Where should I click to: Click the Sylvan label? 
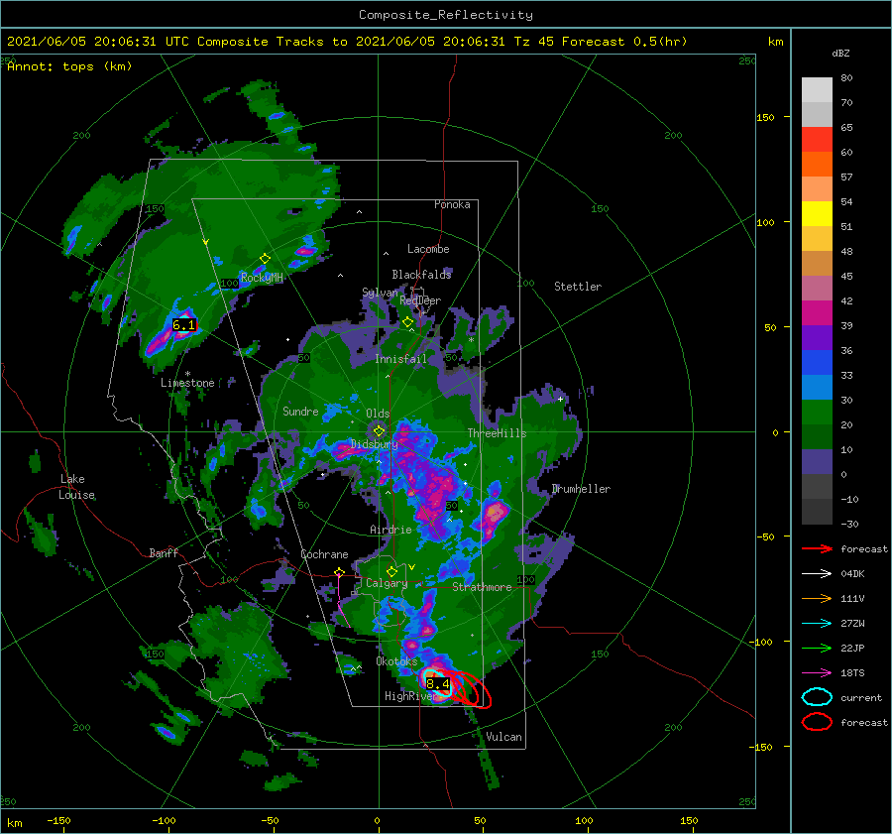point(380,293)
